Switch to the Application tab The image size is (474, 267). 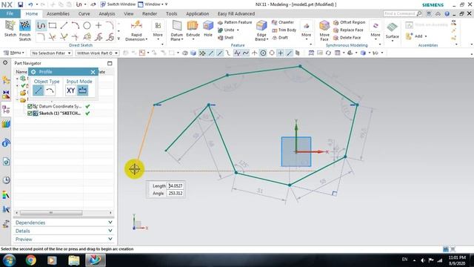click(198, 13)
